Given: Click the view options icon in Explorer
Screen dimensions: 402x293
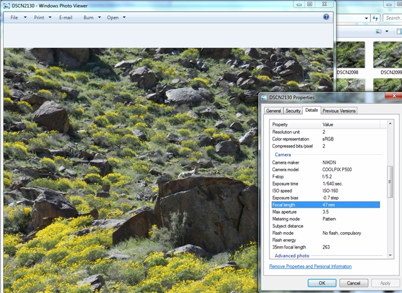Looking at the screenshot, I should click(x=379, y=31).
